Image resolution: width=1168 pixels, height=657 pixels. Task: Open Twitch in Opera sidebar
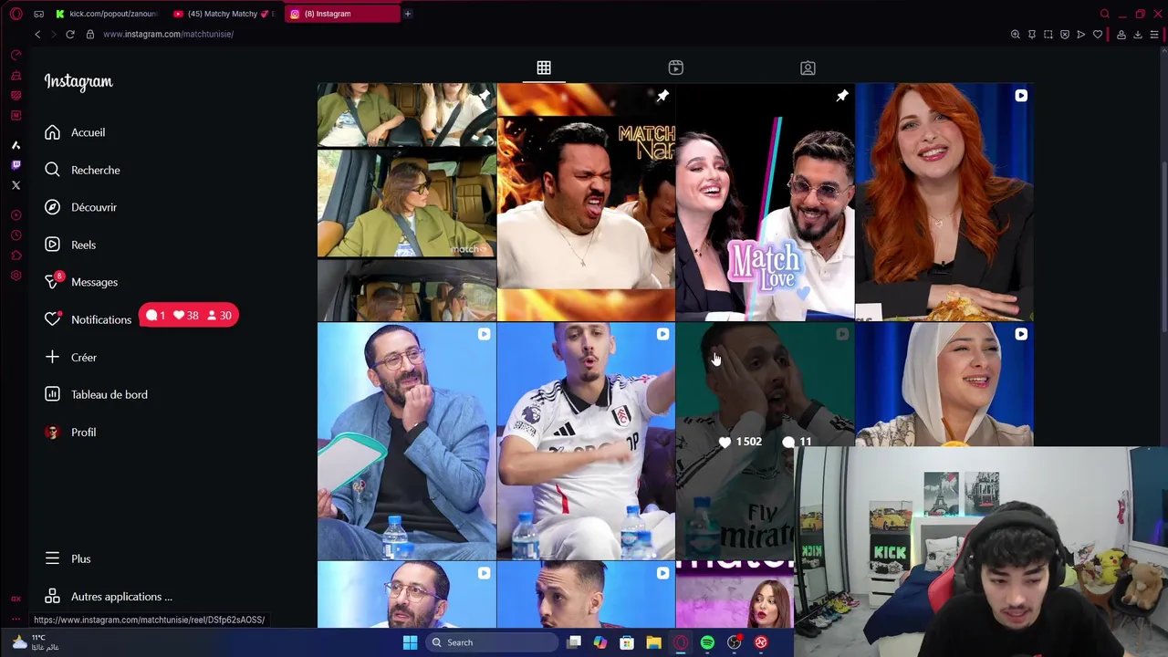[16, 165]
